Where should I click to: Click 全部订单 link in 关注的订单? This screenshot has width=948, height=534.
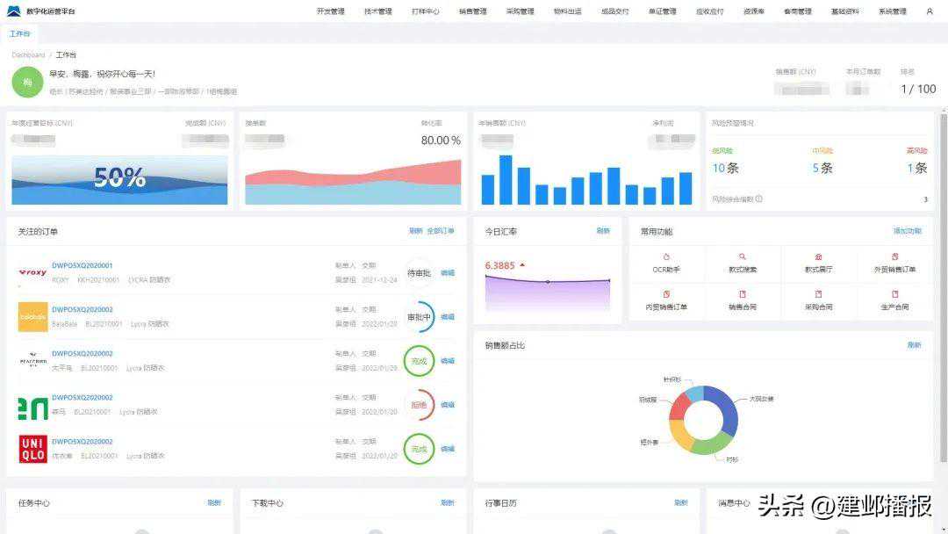[441, 231]
